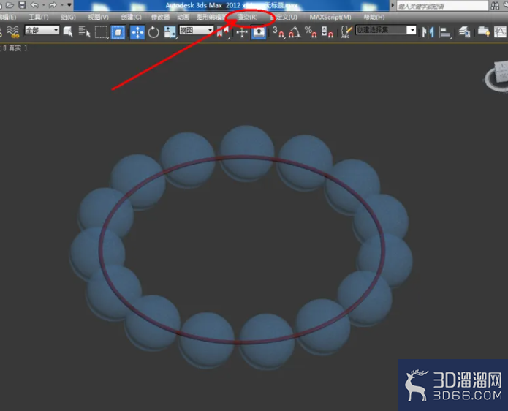Viewport: 508px width, 411px height.
Task: Toggle the Percent Snap button
Action: [x=311, y=32]
